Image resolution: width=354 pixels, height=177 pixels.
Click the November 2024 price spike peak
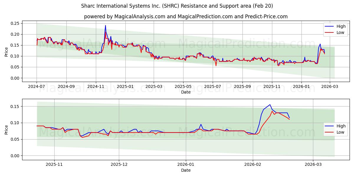click(x=105, y=26)
